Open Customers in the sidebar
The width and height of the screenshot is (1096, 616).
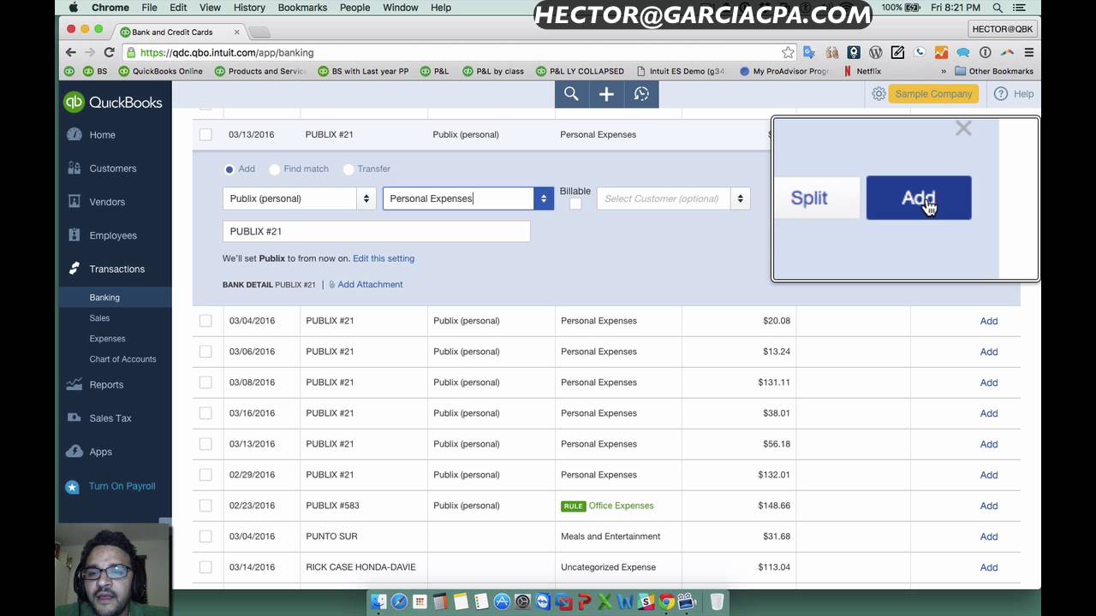pos(113,169)
